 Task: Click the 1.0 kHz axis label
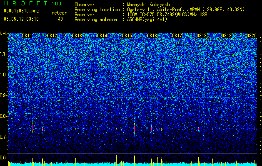[x=4, y=75]
